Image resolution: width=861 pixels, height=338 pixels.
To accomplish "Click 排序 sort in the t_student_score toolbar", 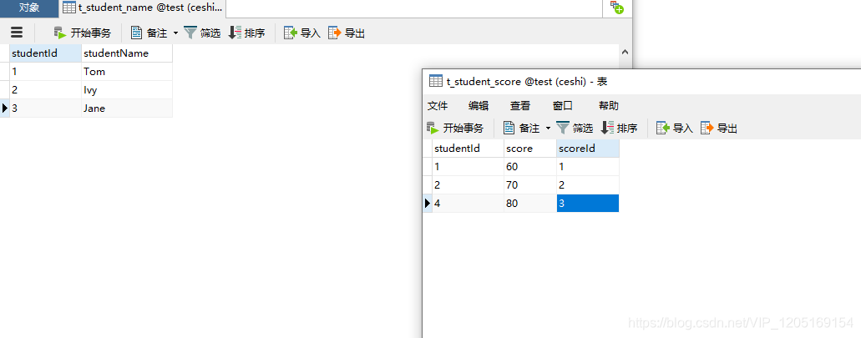I will coord(620,129).
